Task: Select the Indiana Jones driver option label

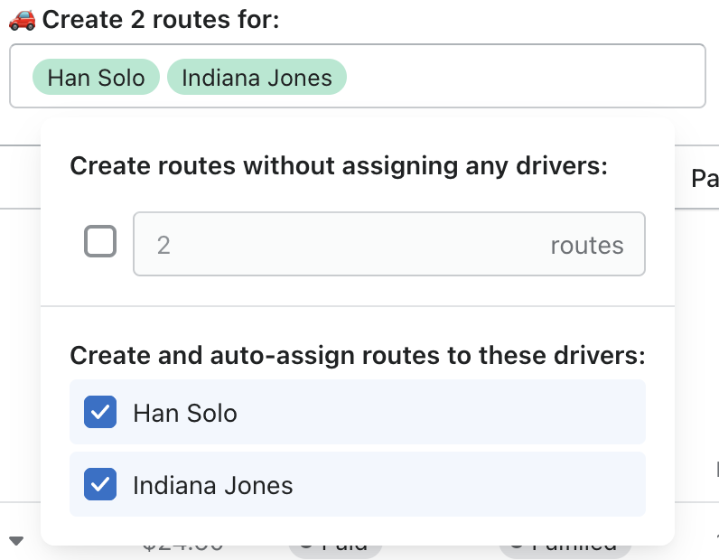Action: point(213,486)
